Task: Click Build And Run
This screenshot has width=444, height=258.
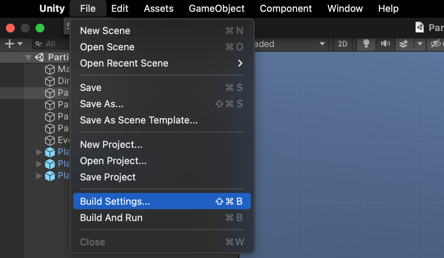Action: [111, 218]
